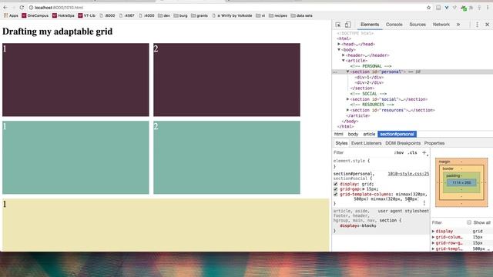
Task: Open the VT-Lib bookmark
Action: 86,15
